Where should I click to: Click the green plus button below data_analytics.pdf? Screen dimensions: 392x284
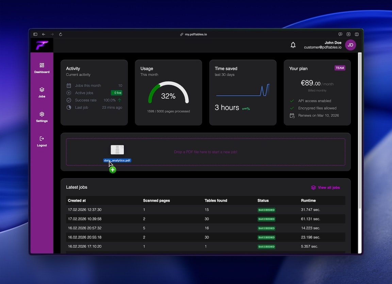pos(113,169)
